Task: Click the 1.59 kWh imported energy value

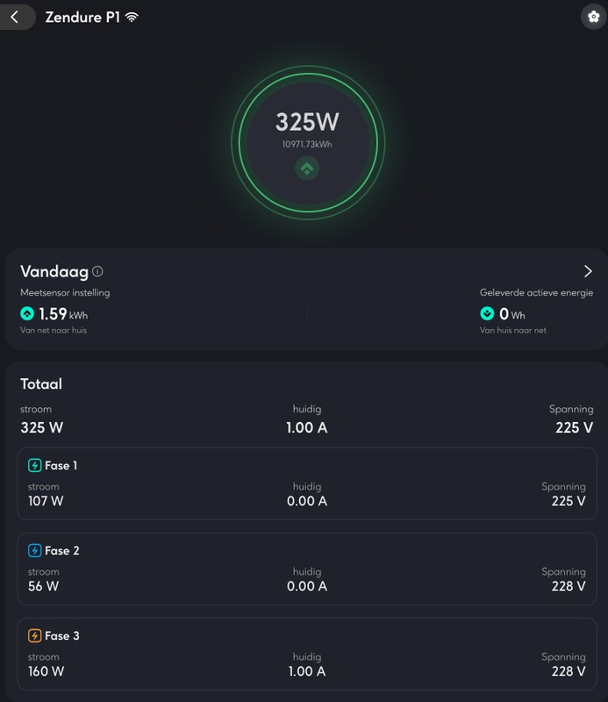Action: point(62,313)
